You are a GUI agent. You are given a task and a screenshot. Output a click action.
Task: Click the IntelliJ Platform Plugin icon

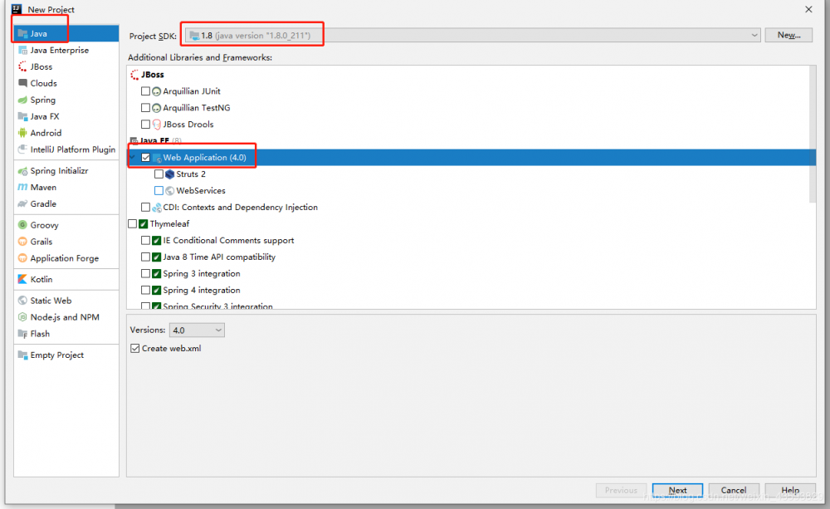22,149
